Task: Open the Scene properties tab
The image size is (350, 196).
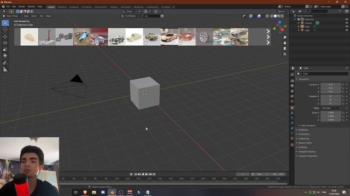Action: pos(292,96)
